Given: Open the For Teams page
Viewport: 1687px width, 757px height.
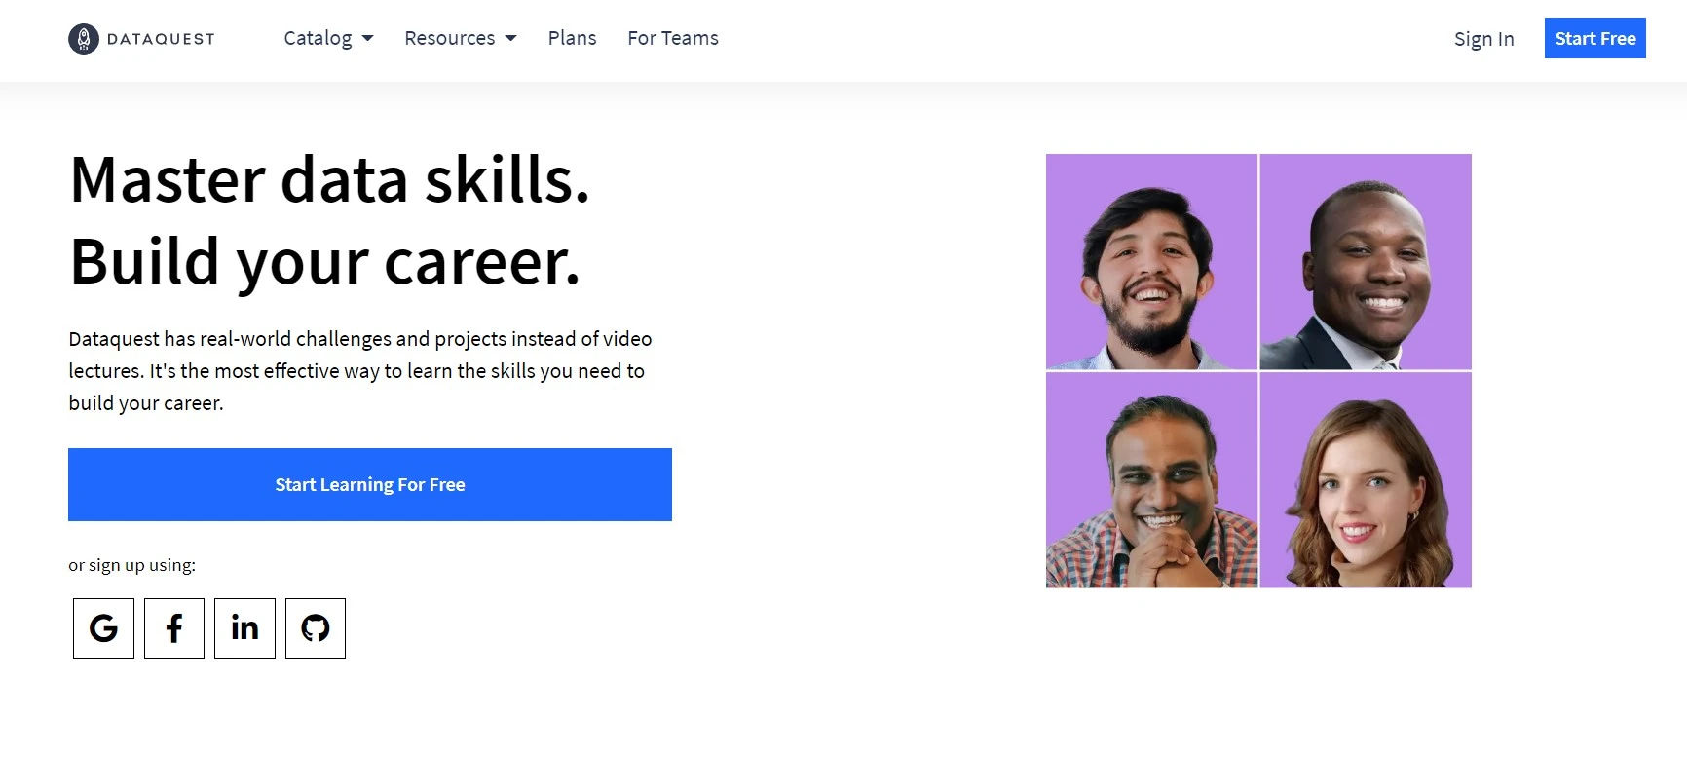Looking at the screenshot, I should pyautogui.click(x=673, y=38).
